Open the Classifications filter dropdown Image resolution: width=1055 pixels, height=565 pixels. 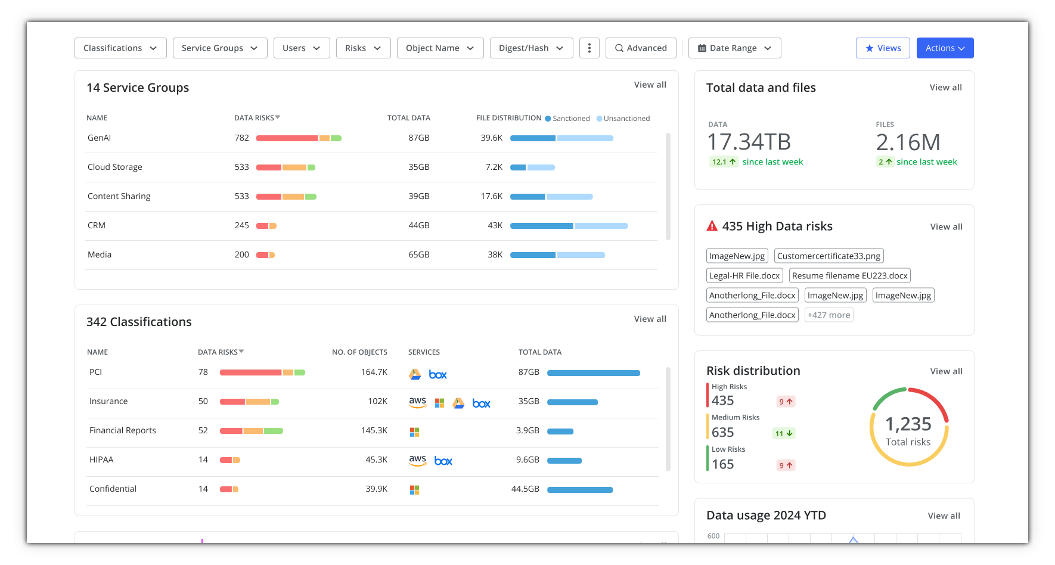(x=120, y=48)
